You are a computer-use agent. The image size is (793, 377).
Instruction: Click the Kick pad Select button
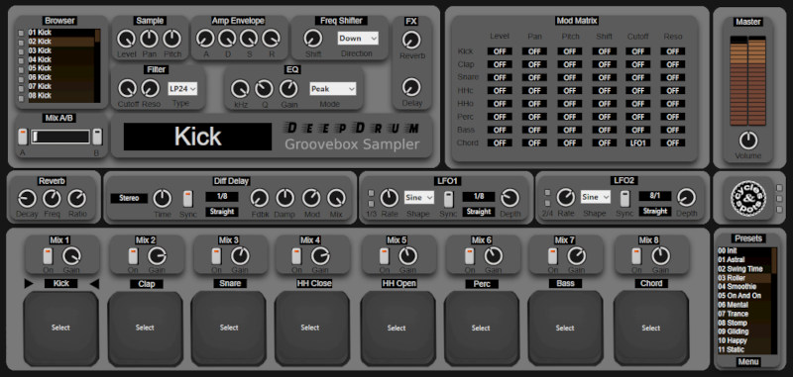61,329
